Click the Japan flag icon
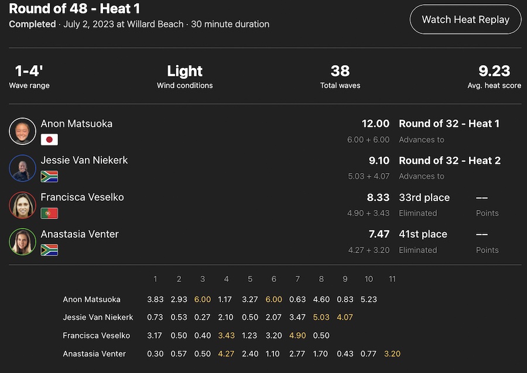The image size is (527, 373). coord(49,140)
